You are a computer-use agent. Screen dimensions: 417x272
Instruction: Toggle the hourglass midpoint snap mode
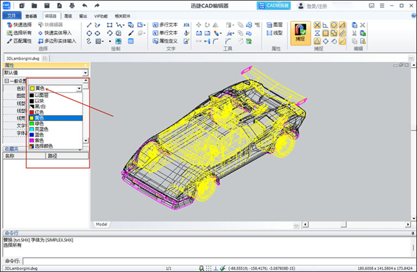pyautogui.click(x=317, y=33)
